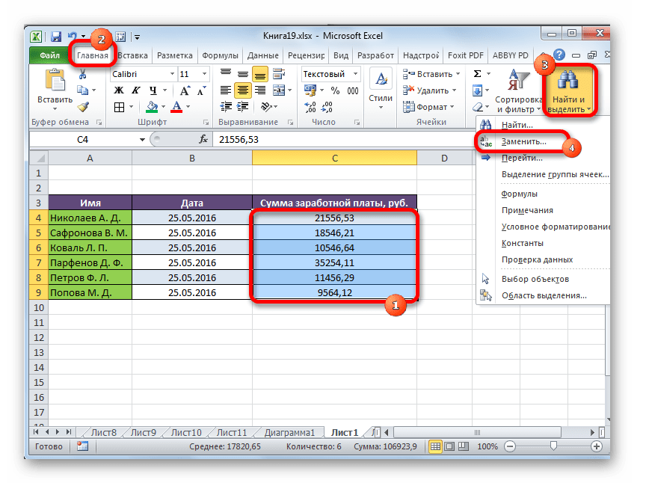Switch to the Формулы ribbon tab
The image size is (646, 483).
pyautogui.click(x=220, y=55)
